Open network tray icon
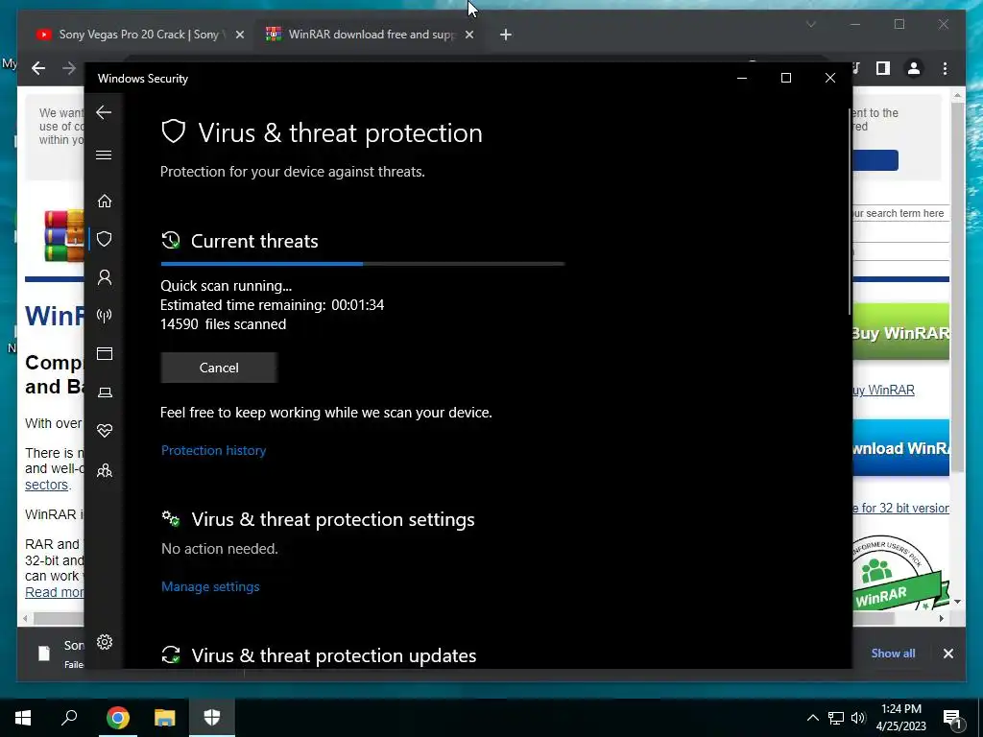The width and height of the screenshot is (983, 737). (x=836, y=718)
